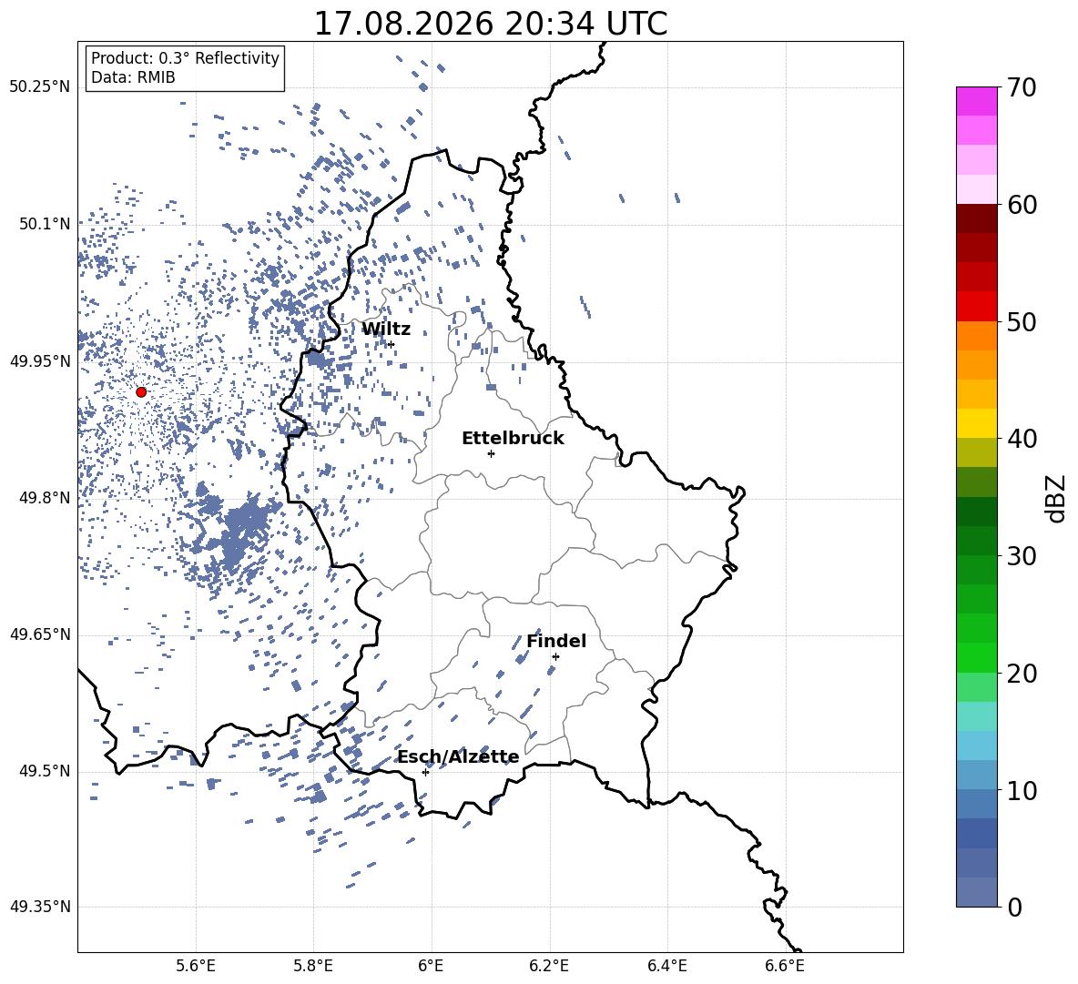
Task: Click the bright green 20 dBZ colorbar band
Action: (x=976, y=657)
